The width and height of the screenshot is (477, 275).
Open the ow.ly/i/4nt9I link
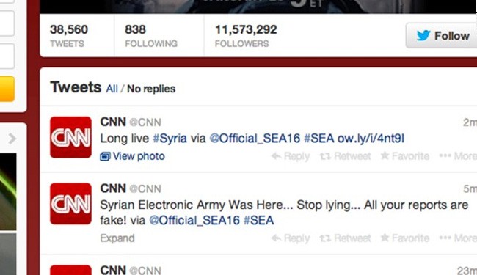point(371,139)
